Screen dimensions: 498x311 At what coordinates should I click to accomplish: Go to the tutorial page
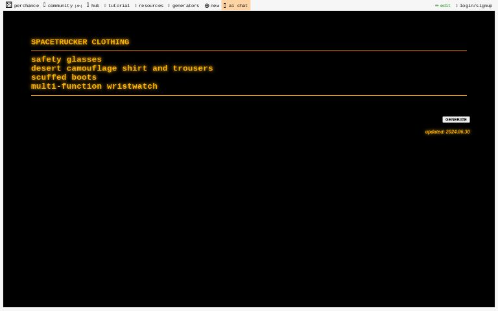119,6
